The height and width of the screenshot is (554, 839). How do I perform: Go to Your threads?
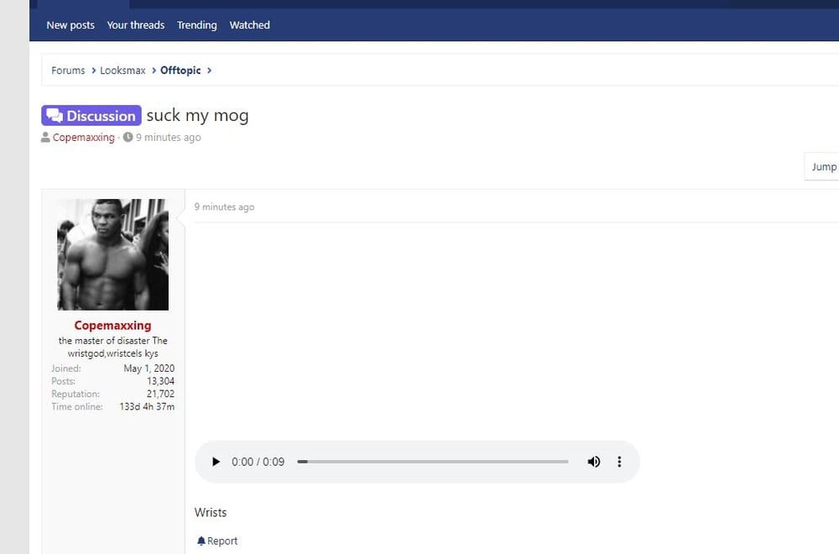pos(136,25)
